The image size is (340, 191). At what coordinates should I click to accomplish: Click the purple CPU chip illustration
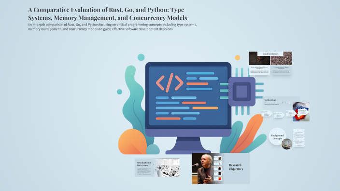tap(242, 92)
